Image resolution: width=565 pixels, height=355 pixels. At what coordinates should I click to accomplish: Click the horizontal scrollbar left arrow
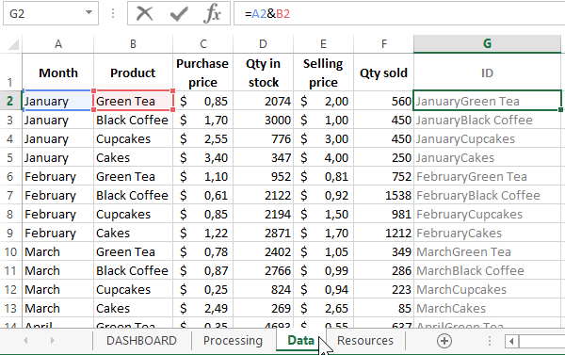(511, 341)
